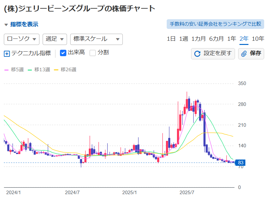Image resolution: width=268 pixels, height=198 pixels.
Task: Click the reset arrow icon on 設定を戻す
Action: click(x=197, y=54)
